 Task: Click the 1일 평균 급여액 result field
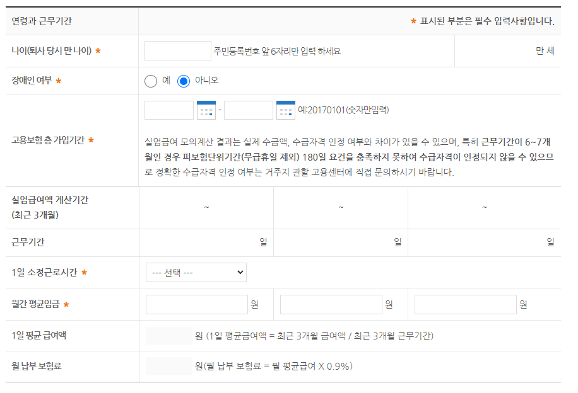169,336
